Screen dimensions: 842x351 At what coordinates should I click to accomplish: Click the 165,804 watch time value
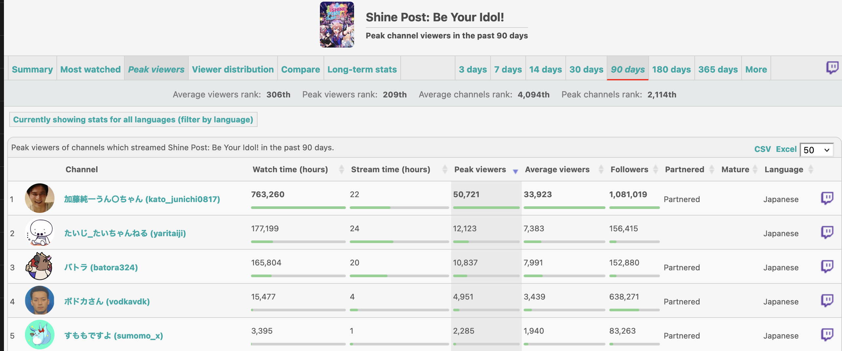pos(266,262)
